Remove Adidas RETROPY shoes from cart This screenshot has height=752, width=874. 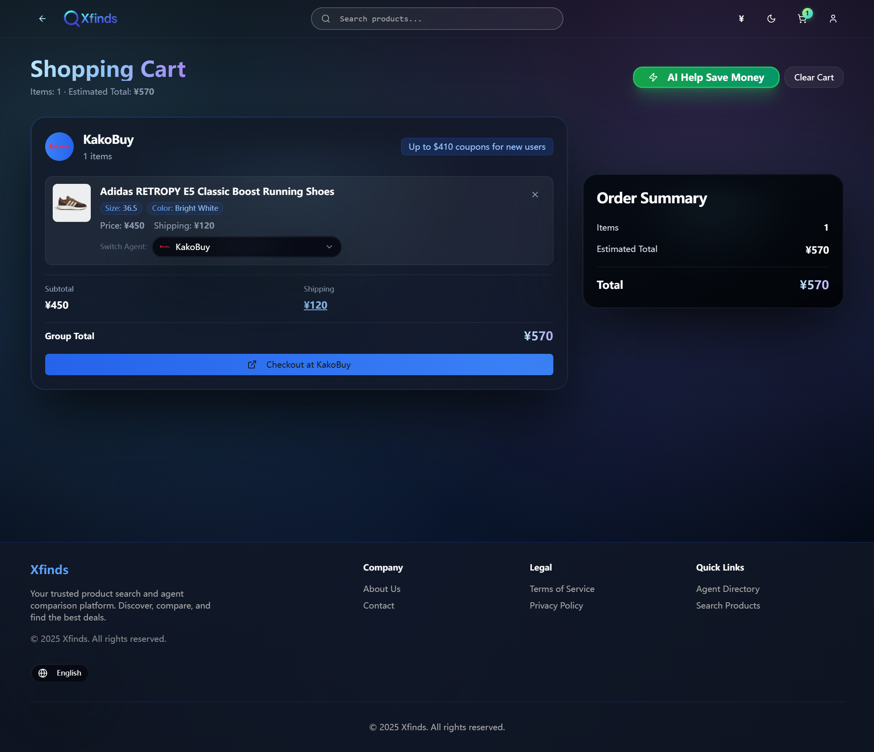[x=535, y=194]
